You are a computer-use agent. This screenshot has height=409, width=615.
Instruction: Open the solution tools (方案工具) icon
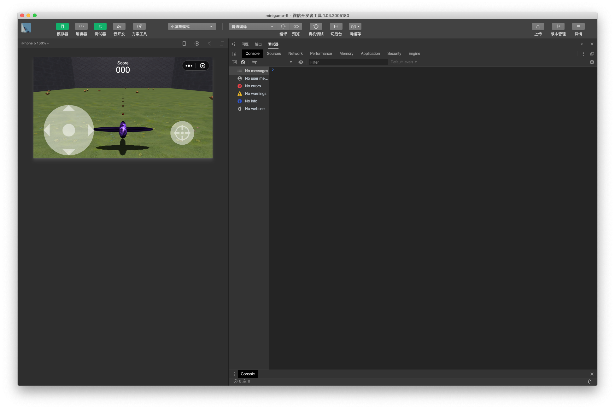pyautogui.click(x=139, y=27)
